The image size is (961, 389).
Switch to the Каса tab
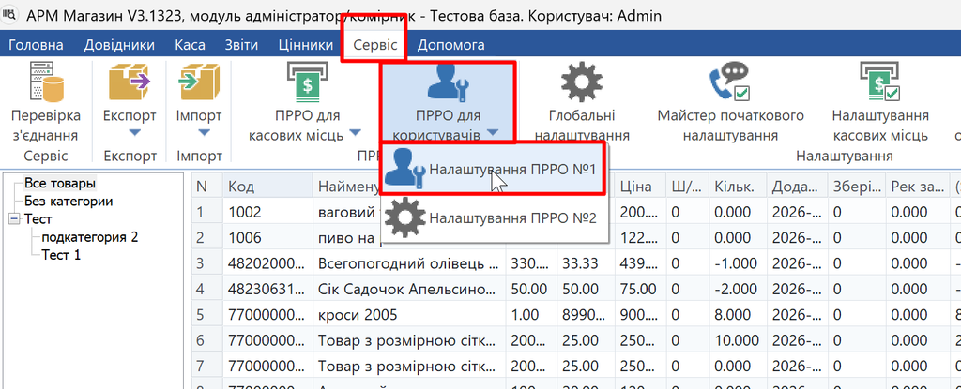[190, 45]
